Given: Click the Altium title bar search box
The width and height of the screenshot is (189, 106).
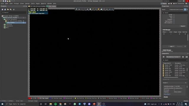Looking at the screenshot, I should click(x=170, y=1).
